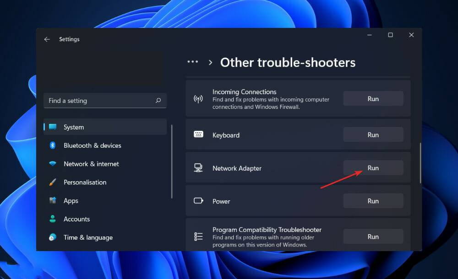The image size is (458, 279).
Task: Click the Other trouble-shooters heading
Action: point(288,63)
